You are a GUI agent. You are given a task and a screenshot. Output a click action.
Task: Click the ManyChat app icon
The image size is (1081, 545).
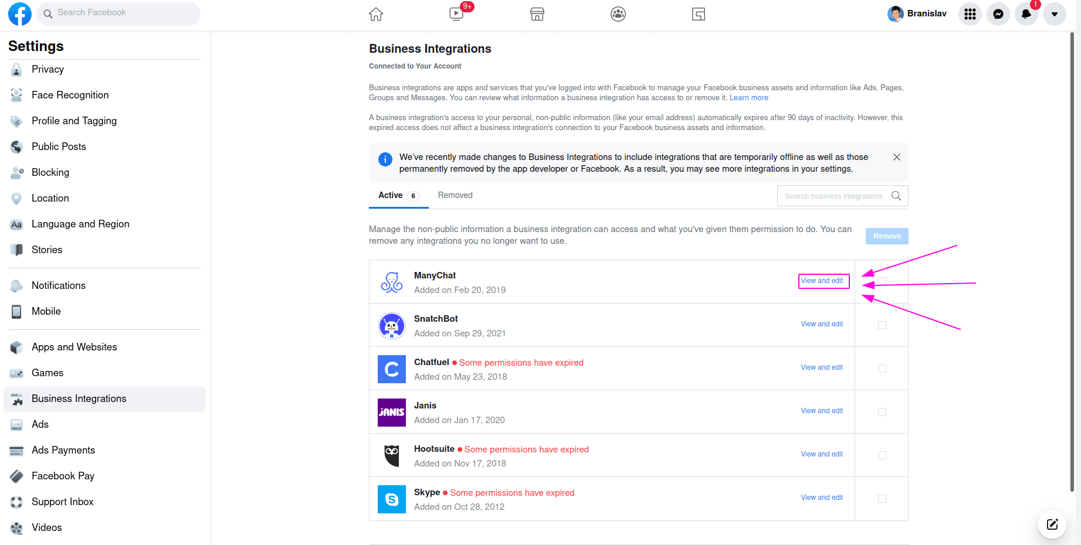(x=392, y=282)
